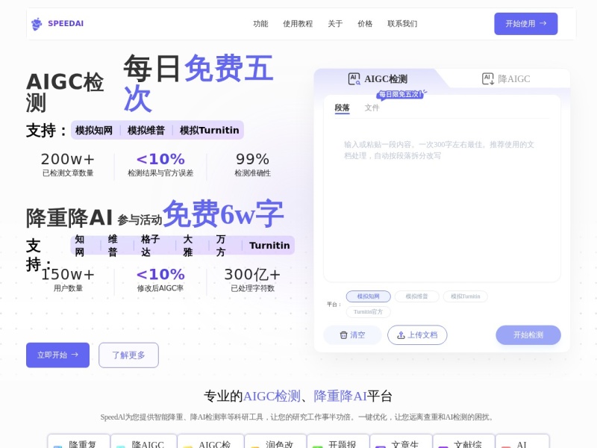
Task: Click the 立即开始 button
Action: point(57,355)
